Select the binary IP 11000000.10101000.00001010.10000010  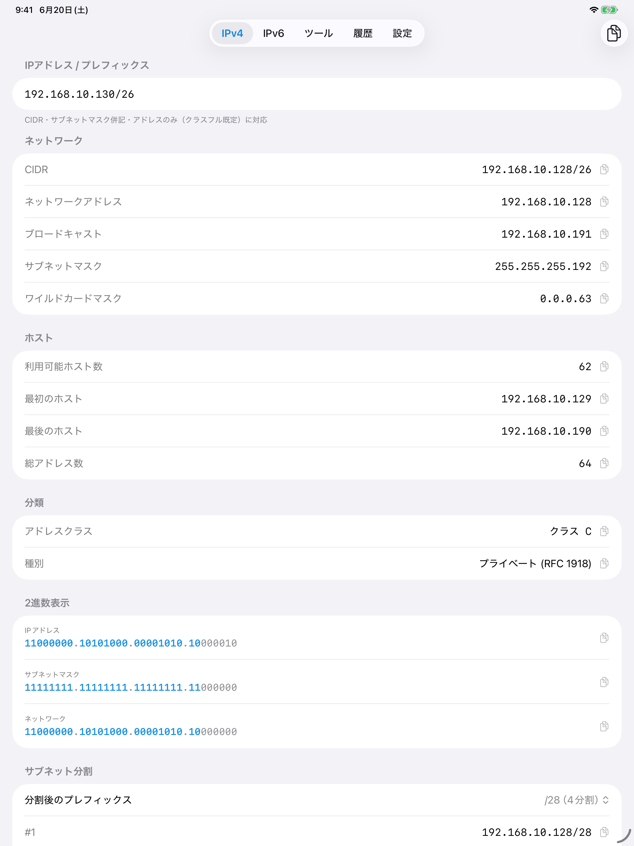click(131, 643)
